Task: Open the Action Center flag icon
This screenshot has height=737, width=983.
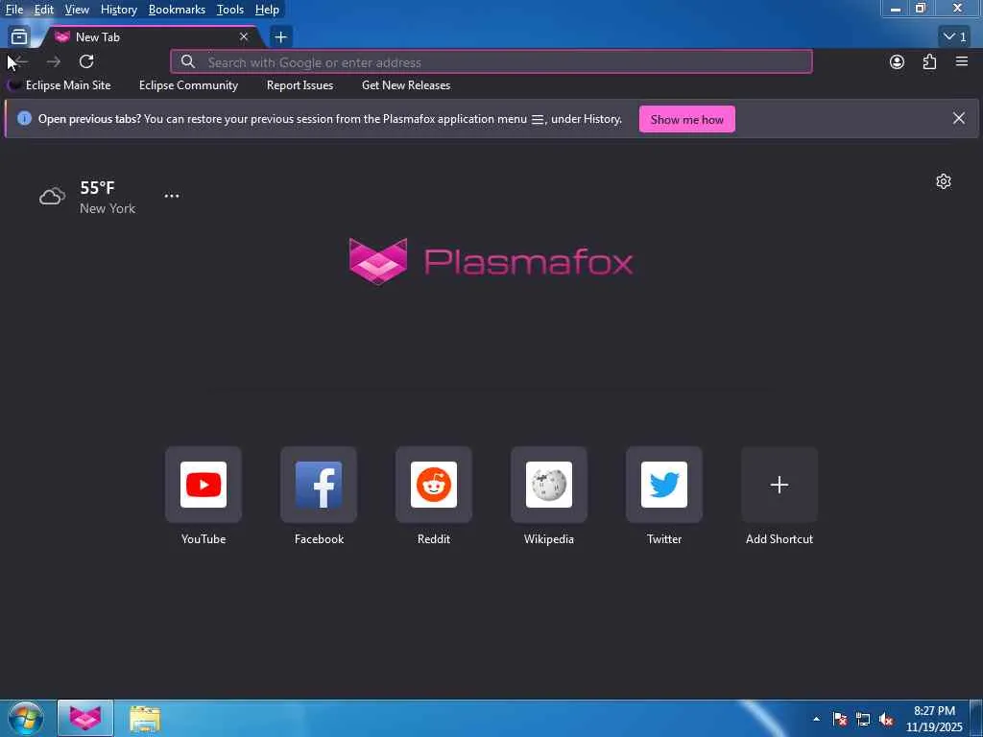Action: click(840, 719)
